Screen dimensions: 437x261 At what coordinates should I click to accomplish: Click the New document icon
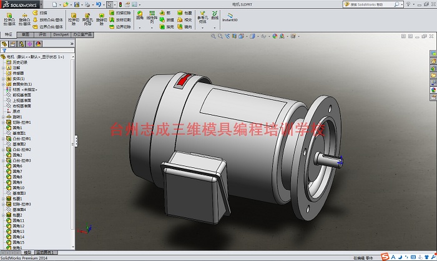pyautogui.click(x=55, y=4)
